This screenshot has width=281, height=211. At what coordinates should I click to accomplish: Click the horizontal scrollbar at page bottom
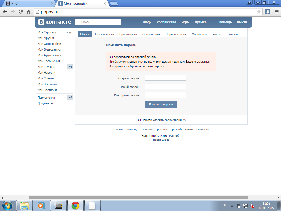138,198
